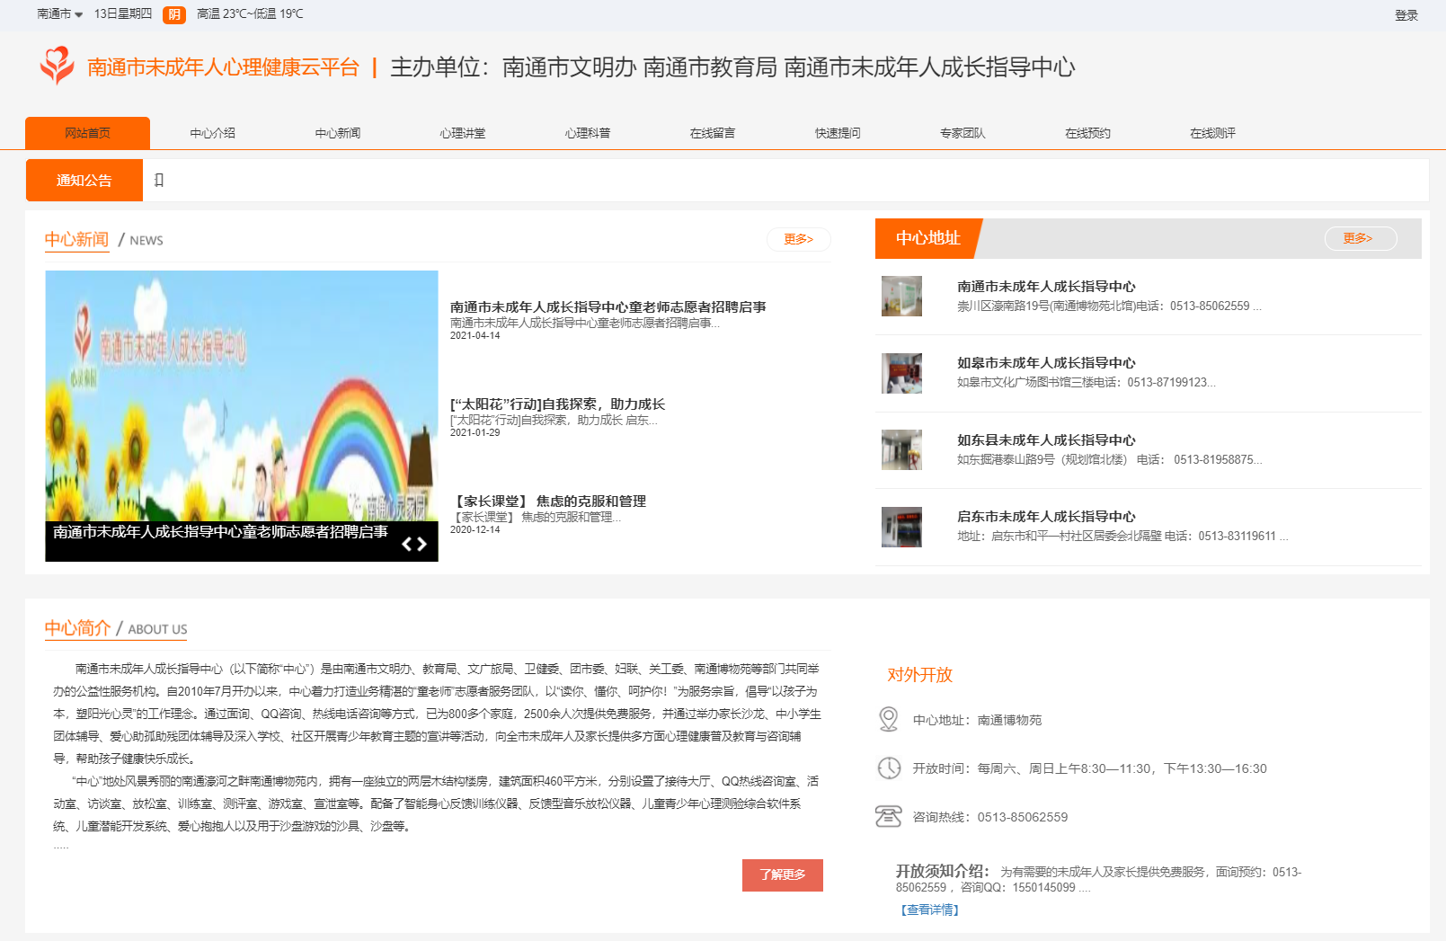Select the 专家团队 navigation tab
Image resolution: width=1446 pixels, height=941 pixels.
[x=961, y=132]
